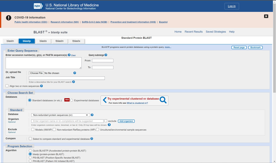Screen dimensions: 276x163
Task: Open the 'more...' link about BLASTP programs
Action: (168, 47)
